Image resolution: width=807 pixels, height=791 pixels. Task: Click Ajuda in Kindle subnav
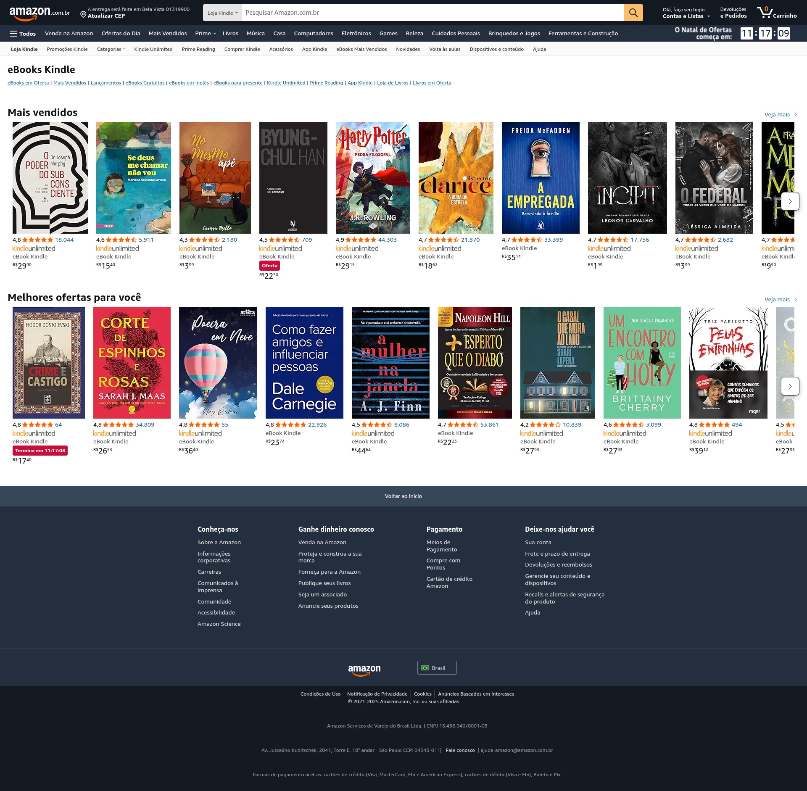point(539,49)
